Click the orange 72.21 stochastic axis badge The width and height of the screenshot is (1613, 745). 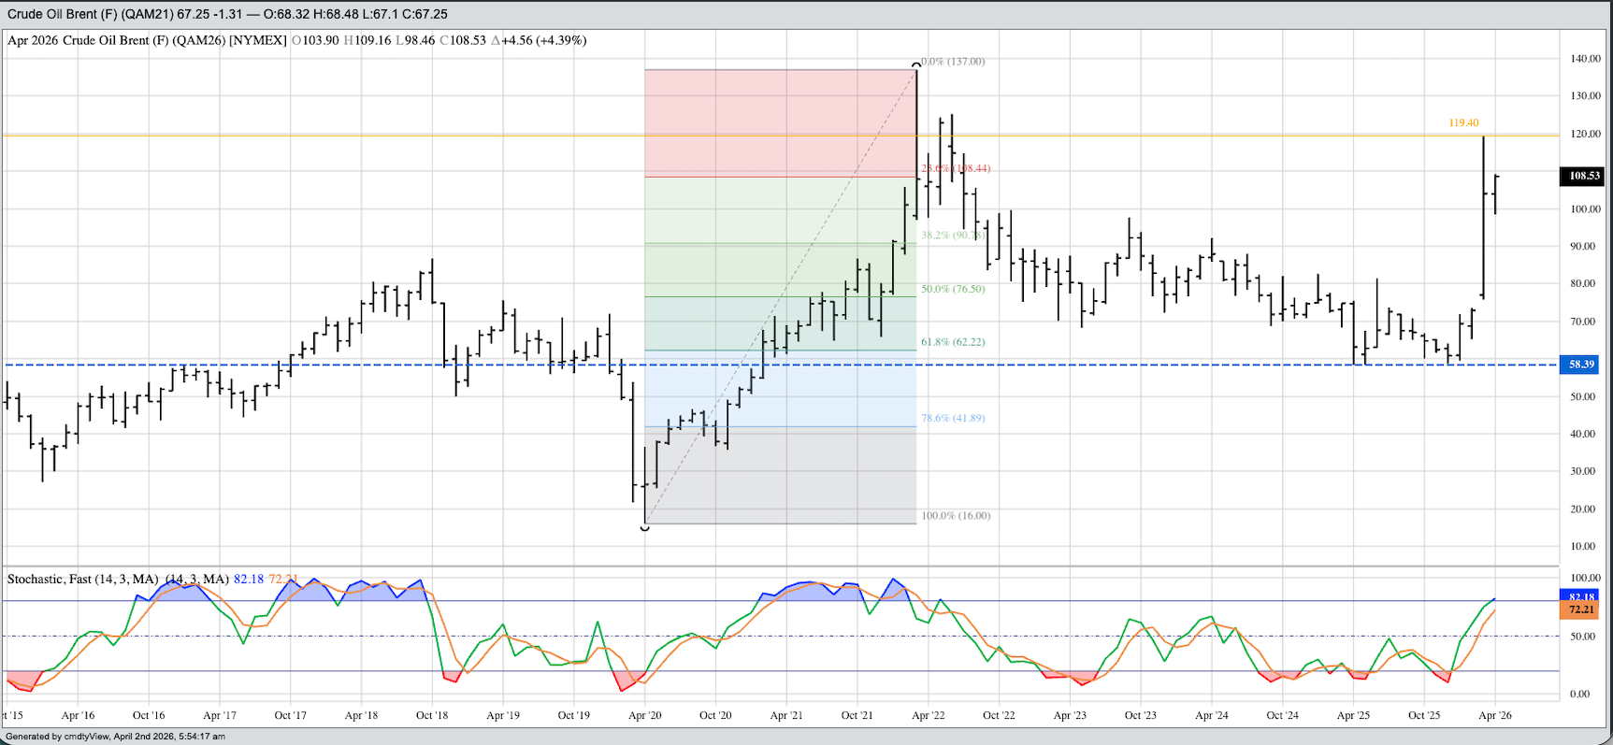(x=1580, y=609)
